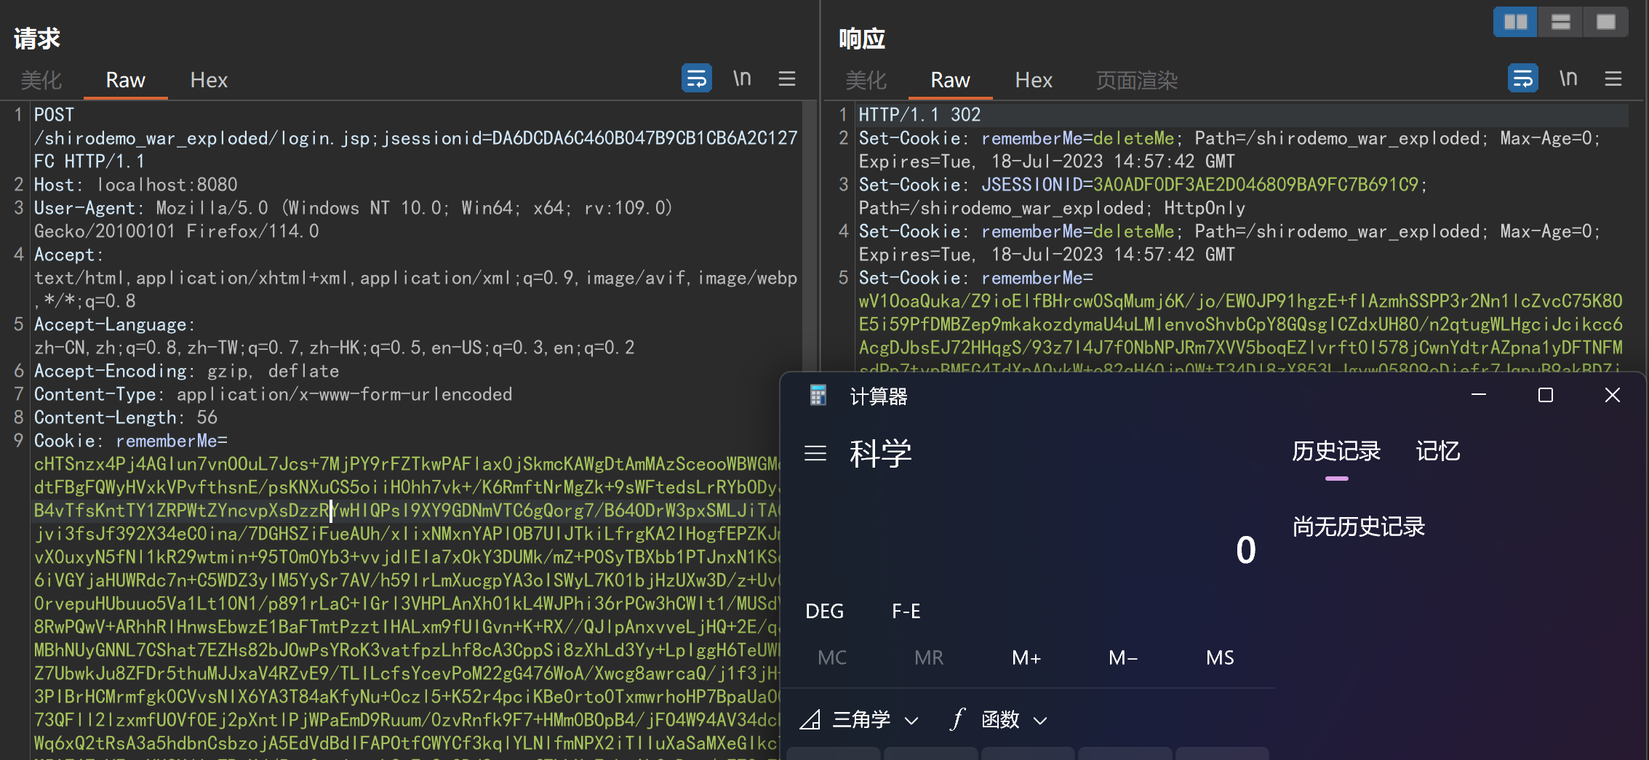1649x760 pixels.
Task: Toggle word wrap in request panel
Action: click(x=696, y=78)
